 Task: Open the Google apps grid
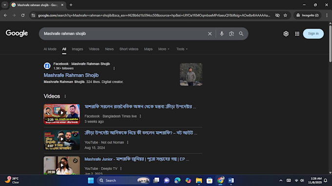point(297,34)
